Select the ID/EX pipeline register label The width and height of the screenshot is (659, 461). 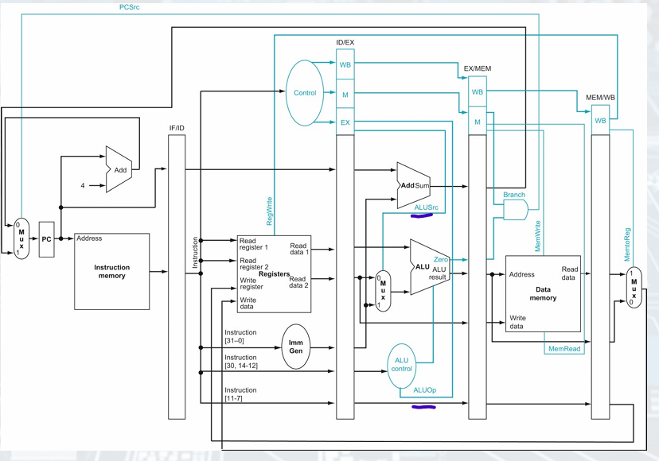pos(345,42)
